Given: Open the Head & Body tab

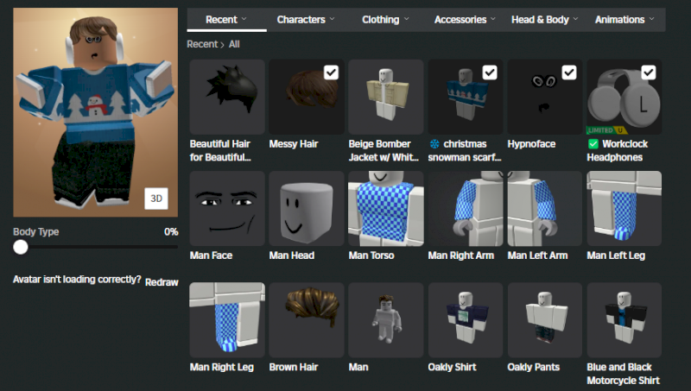Looking at the screenshot, I should point(545,20).
